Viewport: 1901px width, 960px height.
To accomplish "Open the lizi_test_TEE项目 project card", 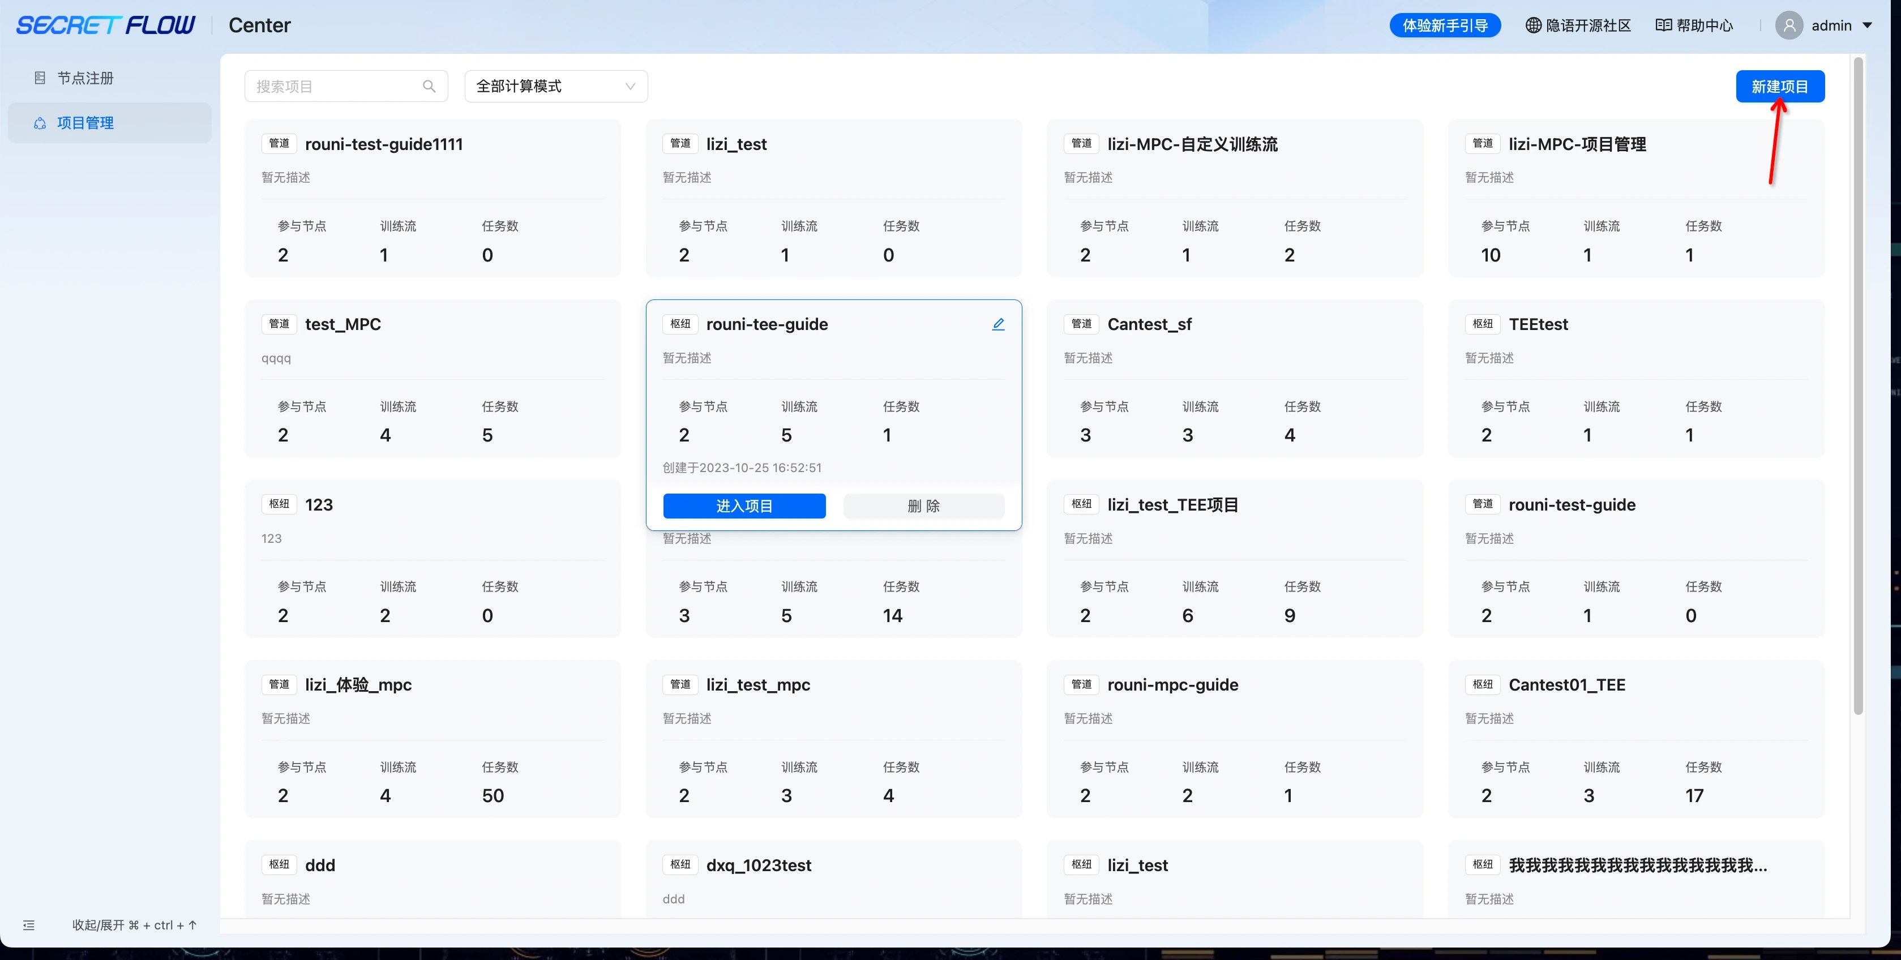I will pyautogui.click(x=1235, y=559).
